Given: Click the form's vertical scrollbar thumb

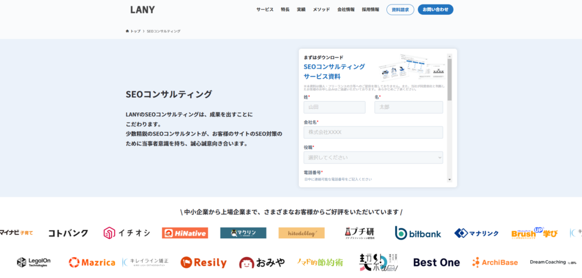Looking at the screenshot, I should [450, 79].
